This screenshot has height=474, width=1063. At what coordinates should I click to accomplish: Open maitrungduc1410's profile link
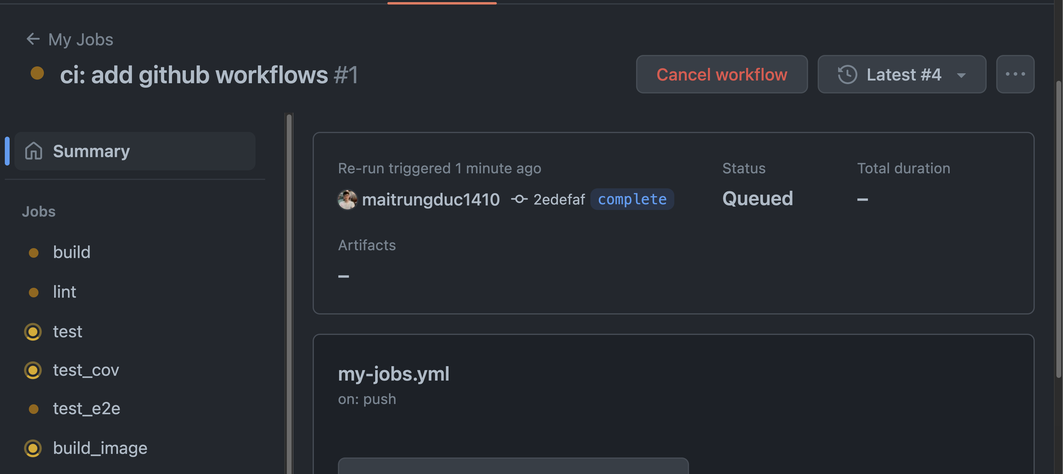tap(431, 199)
